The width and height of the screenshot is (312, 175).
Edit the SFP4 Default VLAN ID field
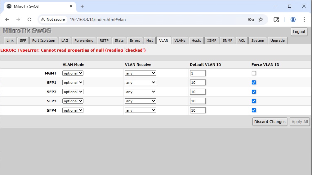pyautogui.click(x=198, y=110)
